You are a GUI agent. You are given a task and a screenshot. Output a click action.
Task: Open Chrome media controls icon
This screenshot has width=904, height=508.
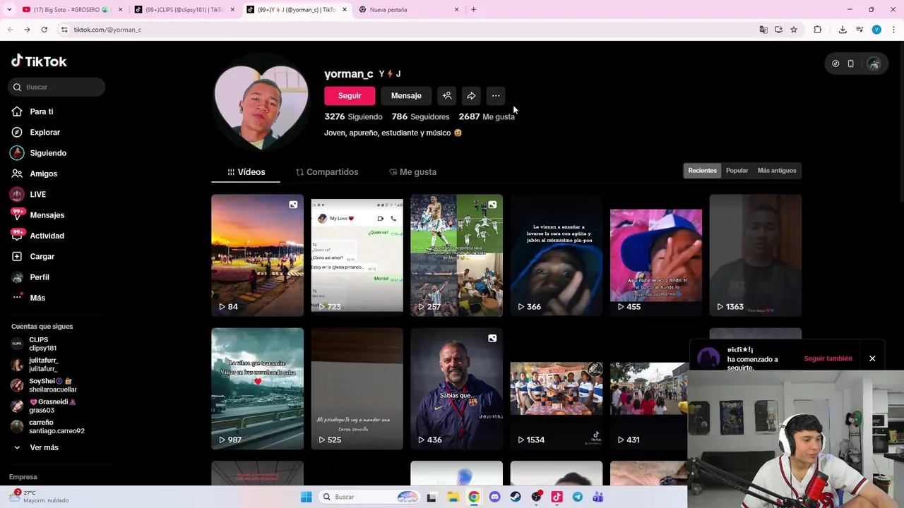point(860,30)
